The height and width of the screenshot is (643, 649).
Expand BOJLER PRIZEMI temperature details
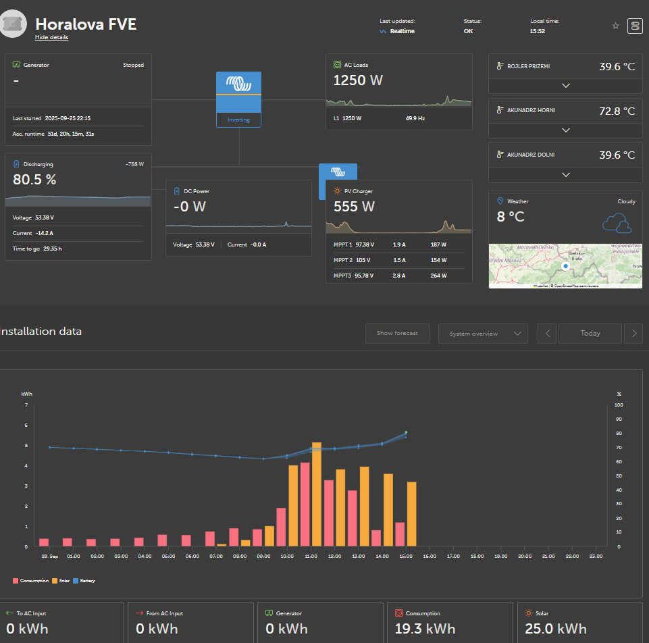tap(565, 86)
